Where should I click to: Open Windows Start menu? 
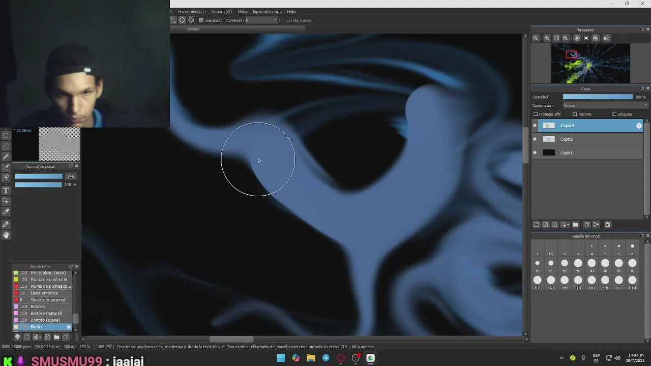point(281,358)
